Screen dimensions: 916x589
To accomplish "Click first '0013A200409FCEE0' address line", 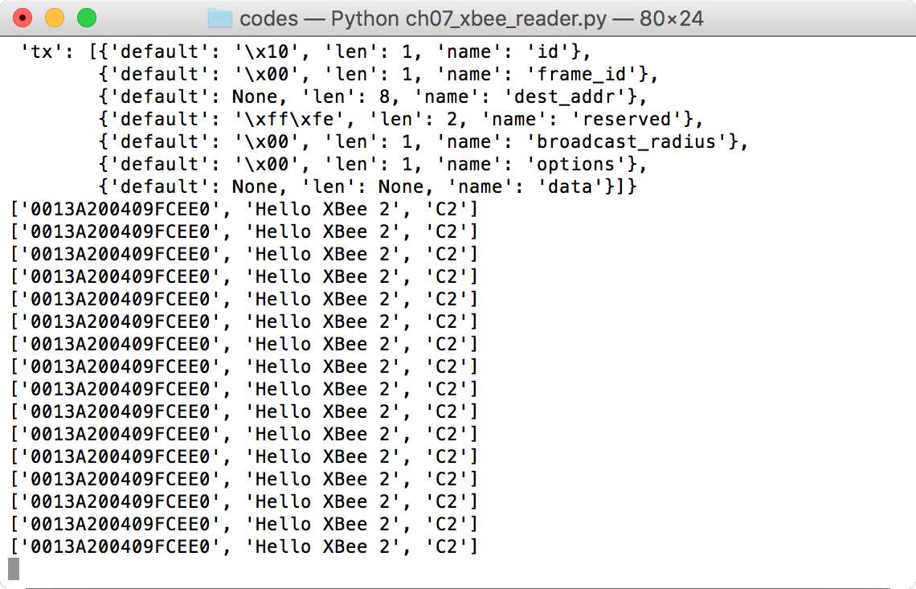I will coord(120,209).
